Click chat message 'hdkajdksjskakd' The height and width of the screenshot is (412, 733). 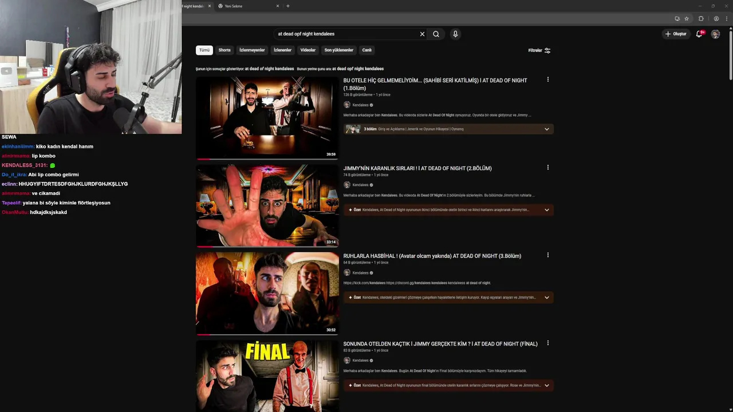(x=48, y=212)
